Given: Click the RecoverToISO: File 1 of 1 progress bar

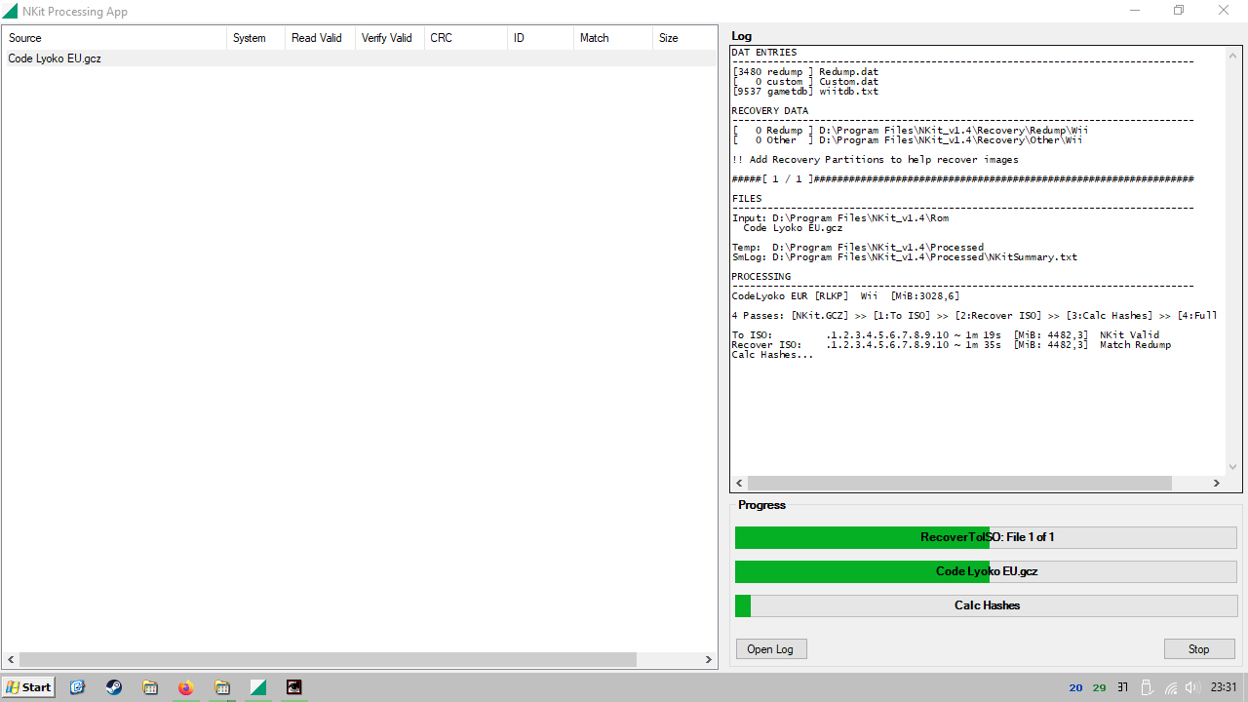Looking at the screenshot, I should (x=986, y=537).
